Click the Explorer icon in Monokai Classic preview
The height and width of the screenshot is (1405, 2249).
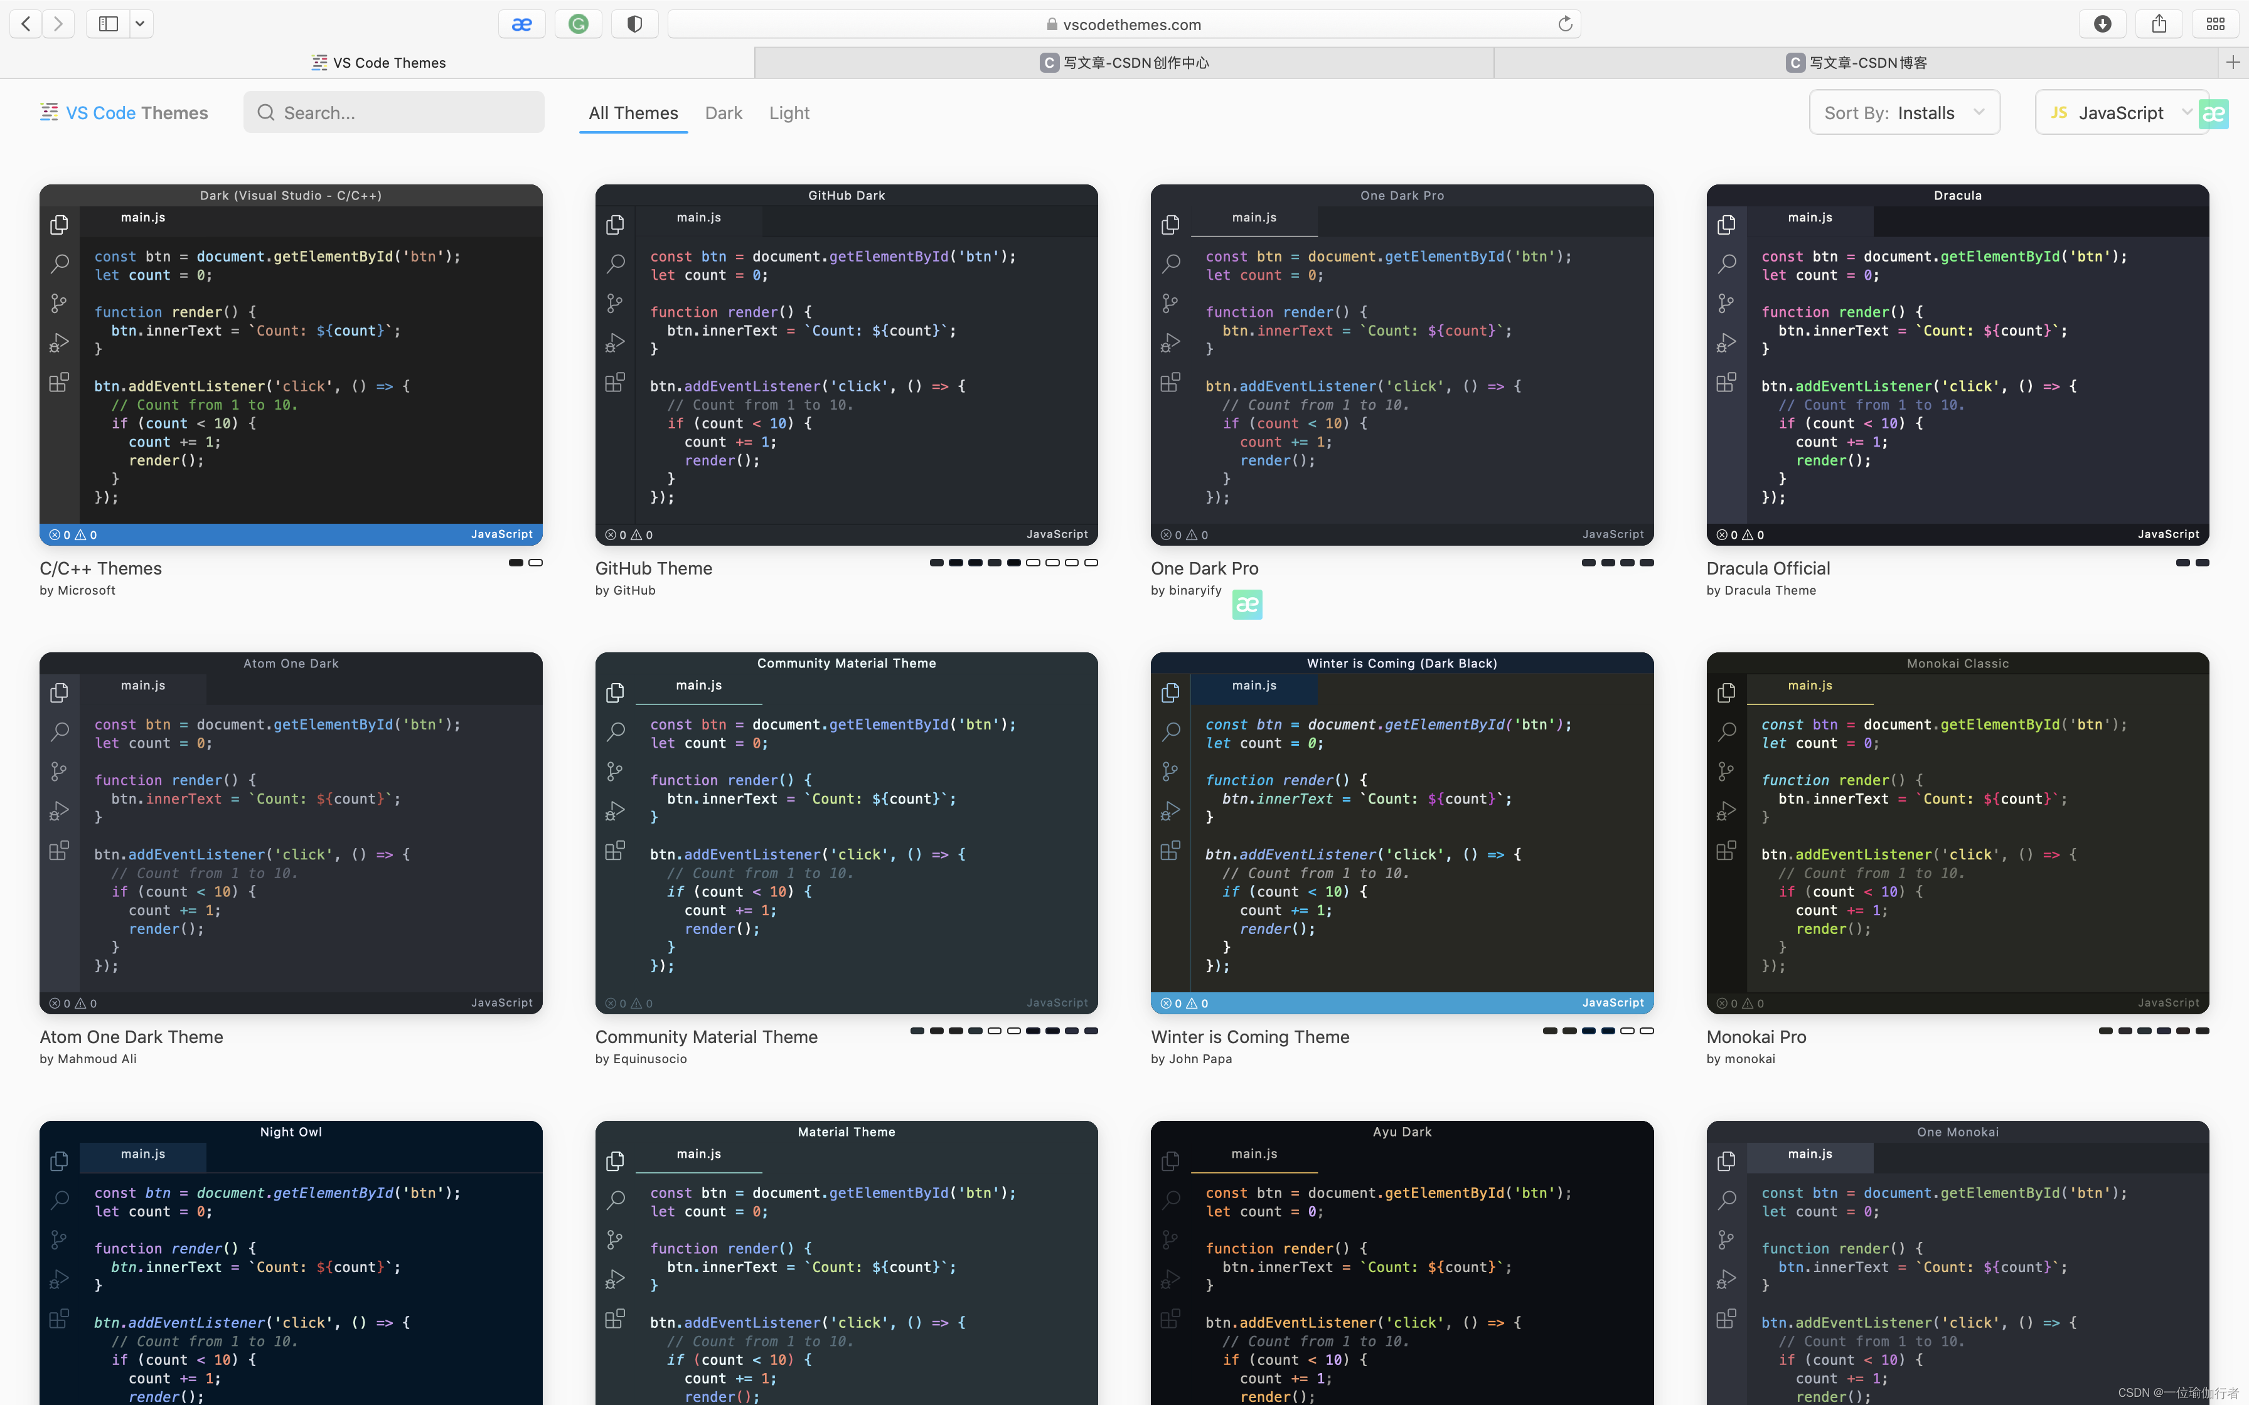click(1727, 693)
